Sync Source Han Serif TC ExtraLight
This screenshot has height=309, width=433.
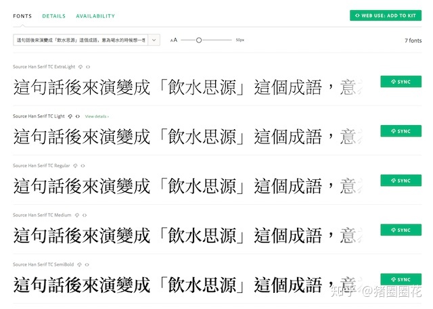click(401, 82)
